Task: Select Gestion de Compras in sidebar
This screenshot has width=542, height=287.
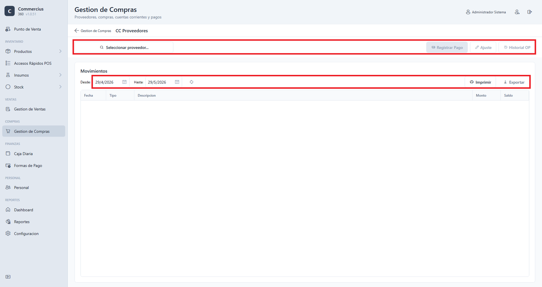Action: (34, 131)
